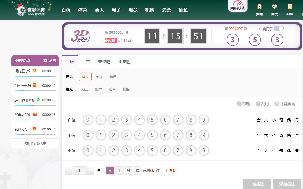Click the 收藏 favorite button
This screenshot has width=303, height=189.
point(111,41)
